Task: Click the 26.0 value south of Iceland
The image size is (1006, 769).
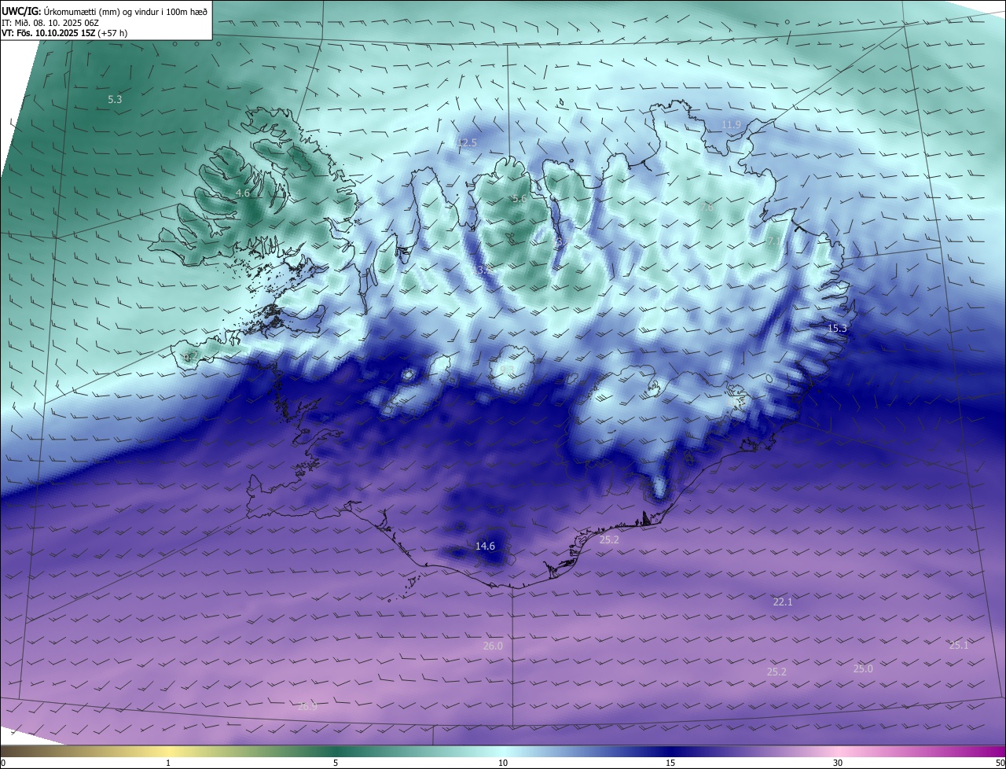Action: pyautogui.click(x=493, y=646)
